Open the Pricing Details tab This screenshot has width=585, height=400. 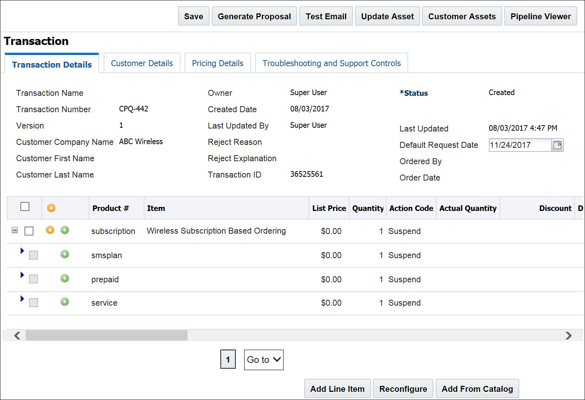point(218,63)
